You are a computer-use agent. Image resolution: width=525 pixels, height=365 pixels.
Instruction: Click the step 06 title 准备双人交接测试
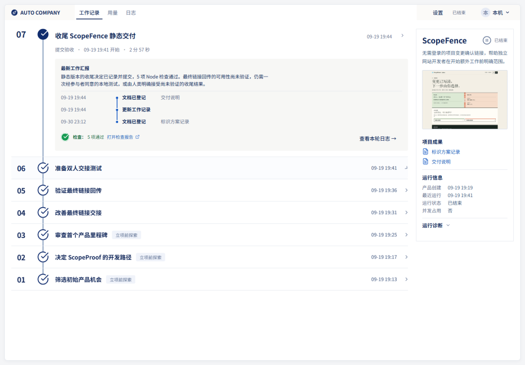(78, 168)
